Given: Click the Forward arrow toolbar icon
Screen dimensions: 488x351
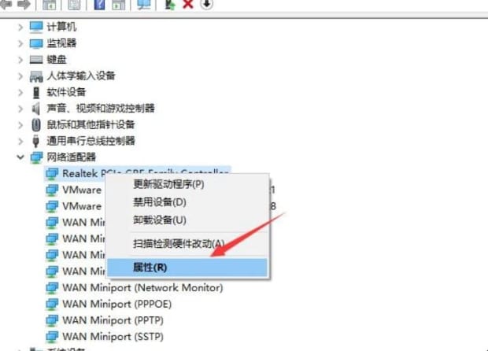Looking at the screenshot, I should 25,4.
